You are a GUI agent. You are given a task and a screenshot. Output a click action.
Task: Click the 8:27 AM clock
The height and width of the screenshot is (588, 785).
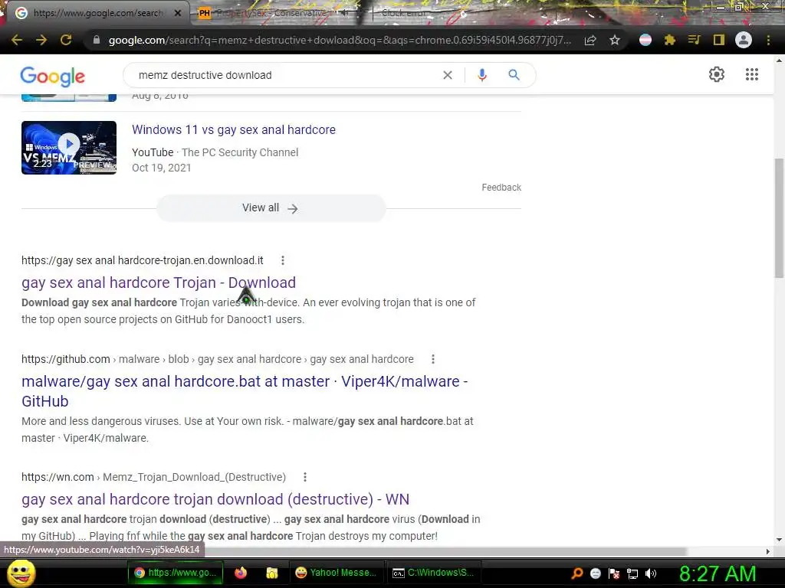718,573
